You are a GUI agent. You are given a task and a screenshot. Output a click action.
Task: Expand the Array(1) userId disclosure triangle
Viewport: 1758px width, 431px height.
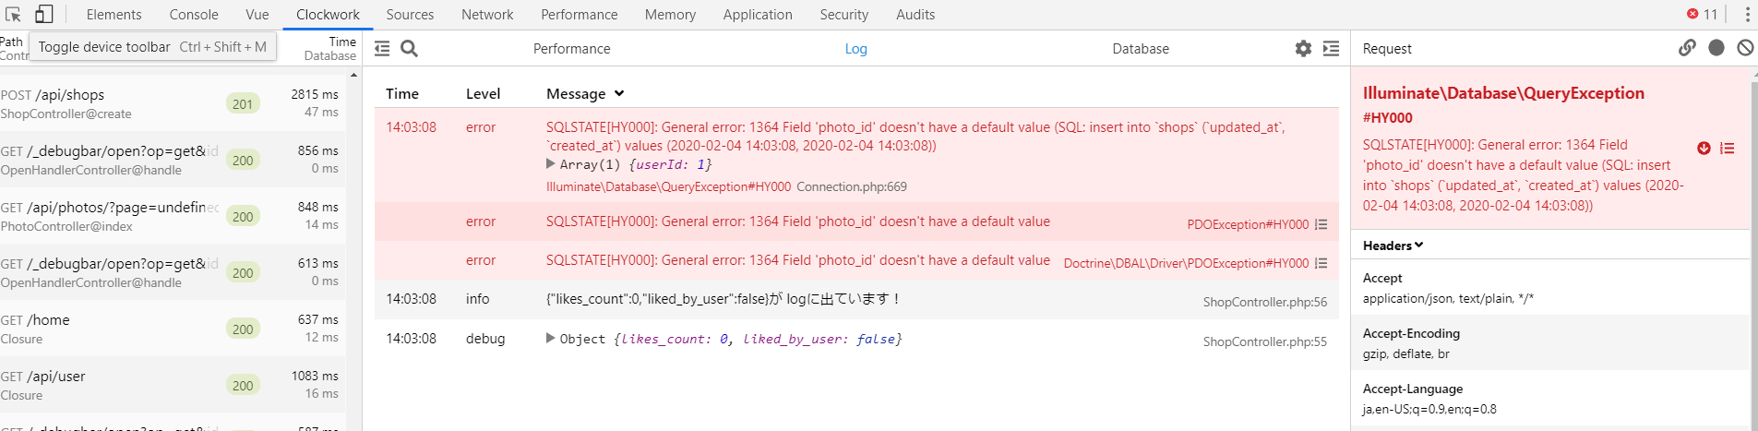551,164
